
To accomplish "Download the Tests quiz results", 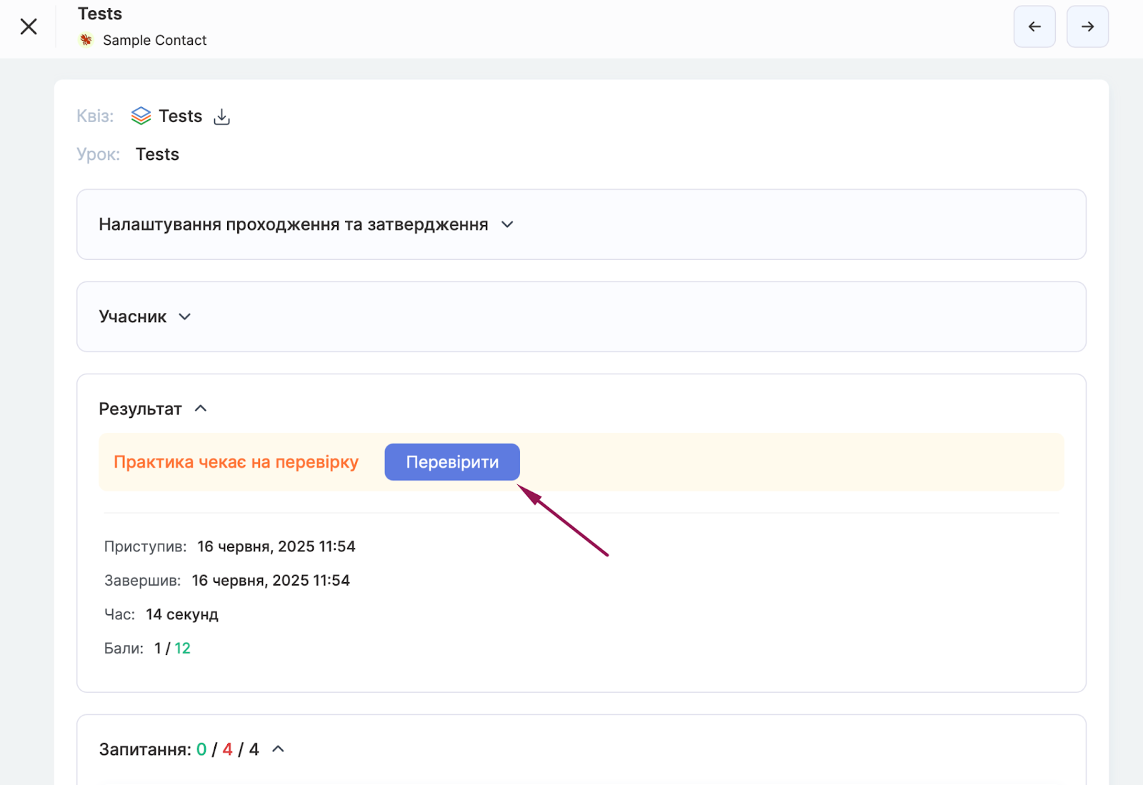I will pyautogui.click(x=222, y=116).
